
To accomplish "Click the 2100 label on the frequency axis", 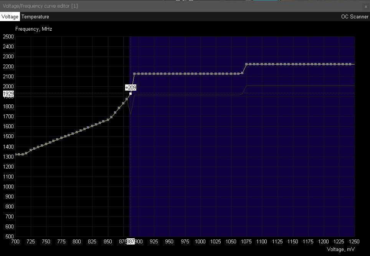I will pyautogui.click(x=8, y=76).
